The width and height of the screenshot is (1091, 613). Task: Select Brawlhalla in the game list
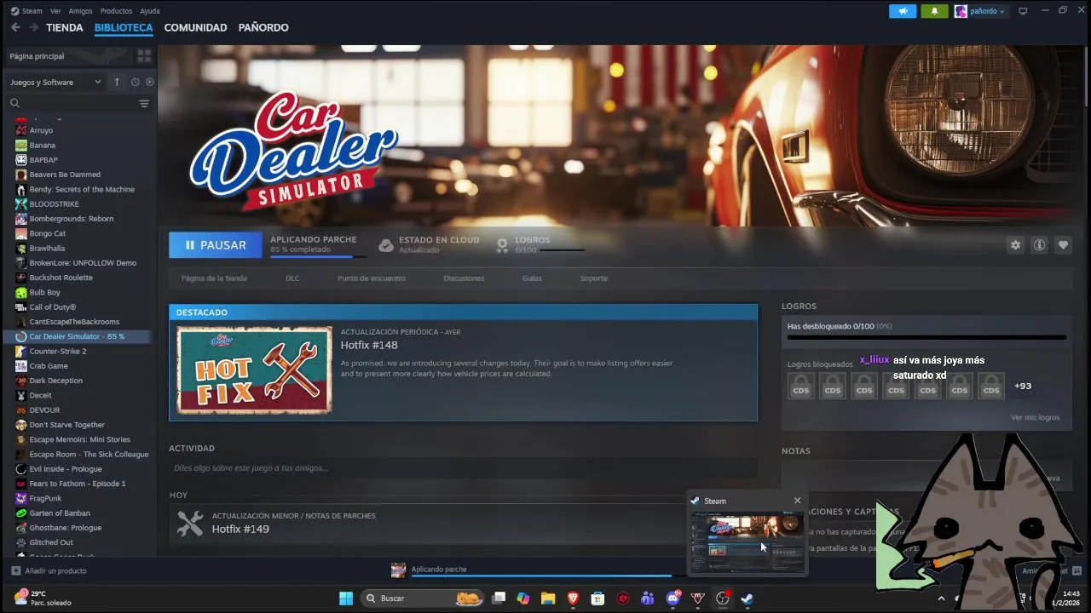click(x=47, y=248)
